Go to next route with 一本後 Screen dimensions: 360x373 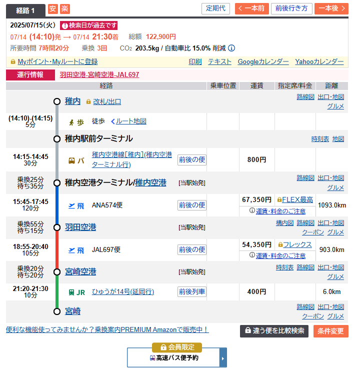[331, 8]
